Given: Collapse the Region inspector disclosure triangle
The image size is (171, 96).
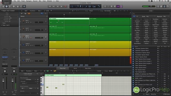Looking at the screenshot, I should click(x=2, y=11).
